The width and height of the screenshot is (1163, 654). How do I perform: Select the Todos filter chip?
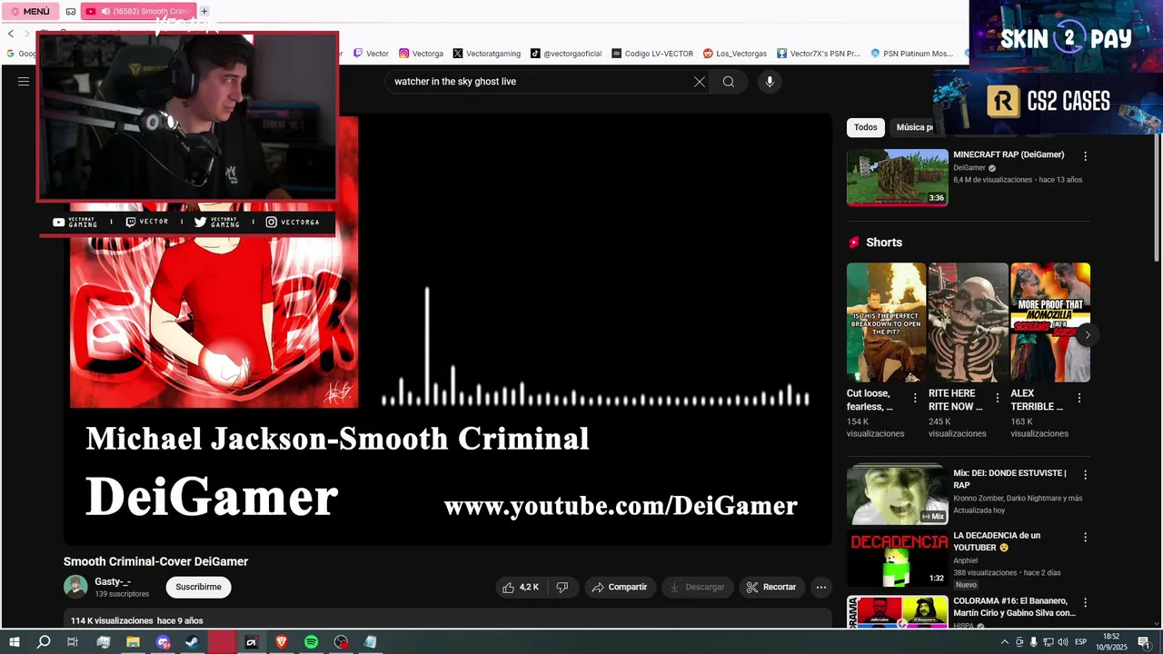coord(866,127)
